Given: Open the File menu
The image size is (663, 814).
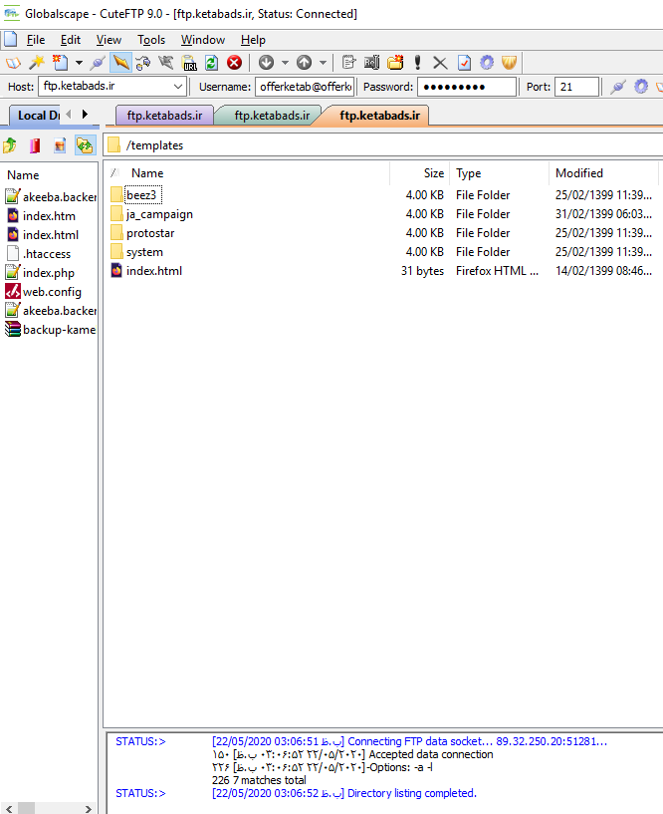Looking at the screenshot, I should coord(36,40).
